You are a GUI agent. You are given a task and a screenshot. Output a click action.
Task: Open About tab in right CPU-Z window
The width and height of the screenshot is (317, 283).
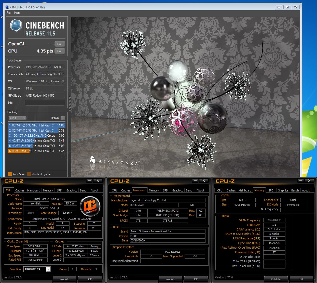(306, 190)
